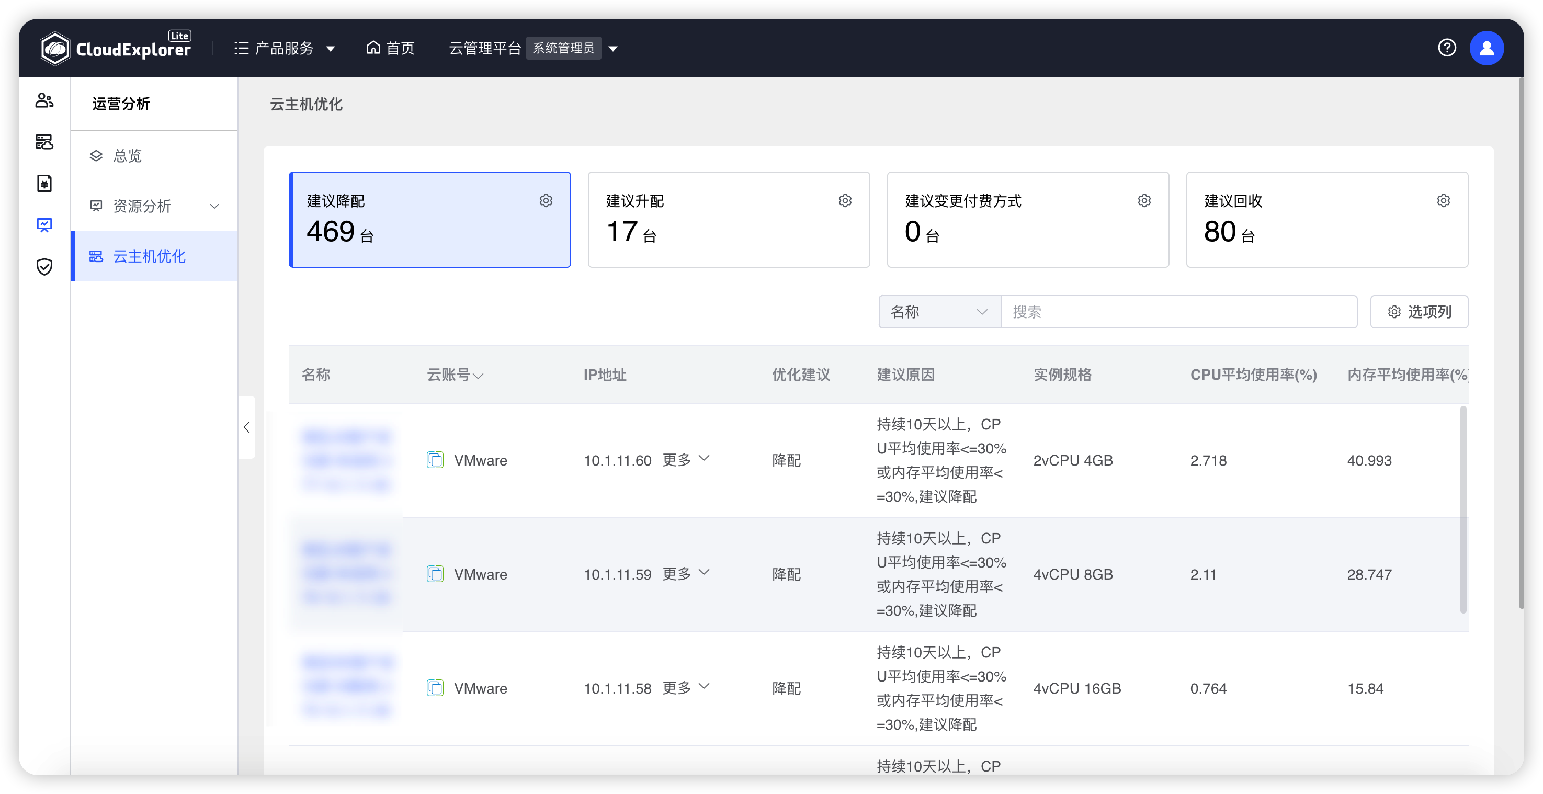Select the highlighted 建议降配 card

(429, 220)
